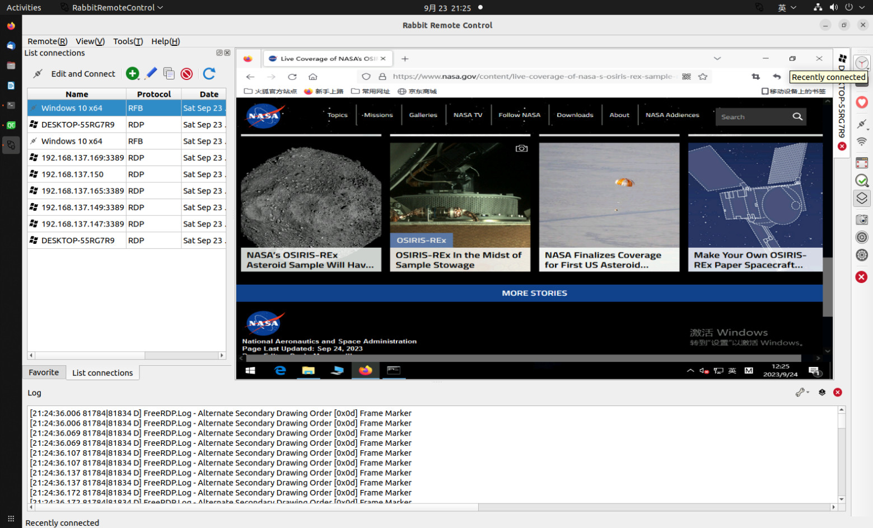Click the NASA site Search field

753,117
